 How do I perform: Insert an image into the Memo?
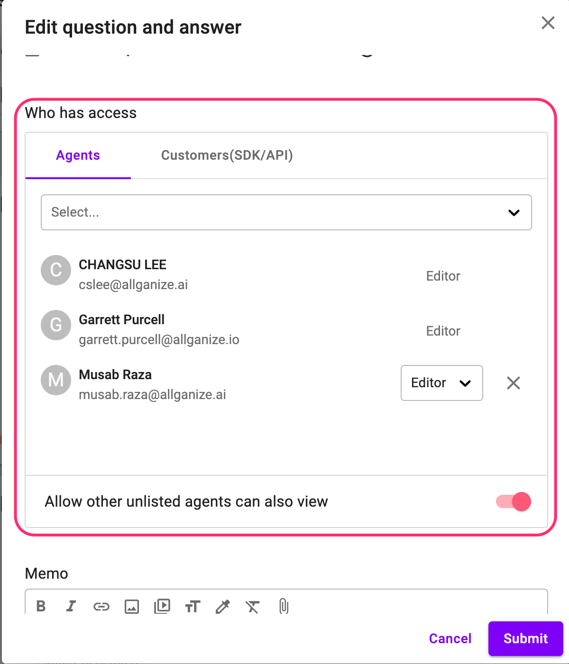click(x=132, y=606)
